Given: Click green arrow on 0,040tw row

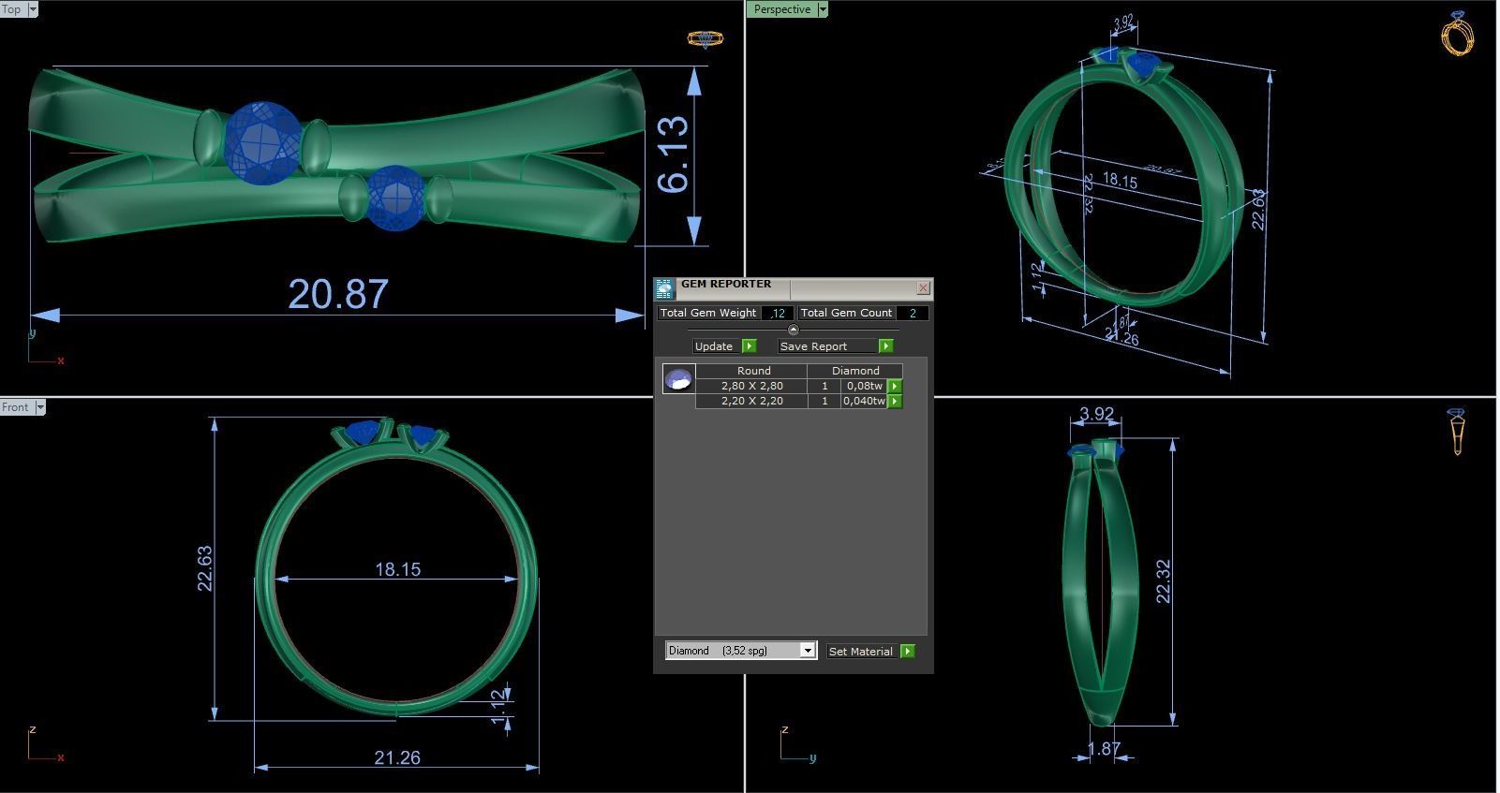Looking at the screenshot, I should coord(895,401).
